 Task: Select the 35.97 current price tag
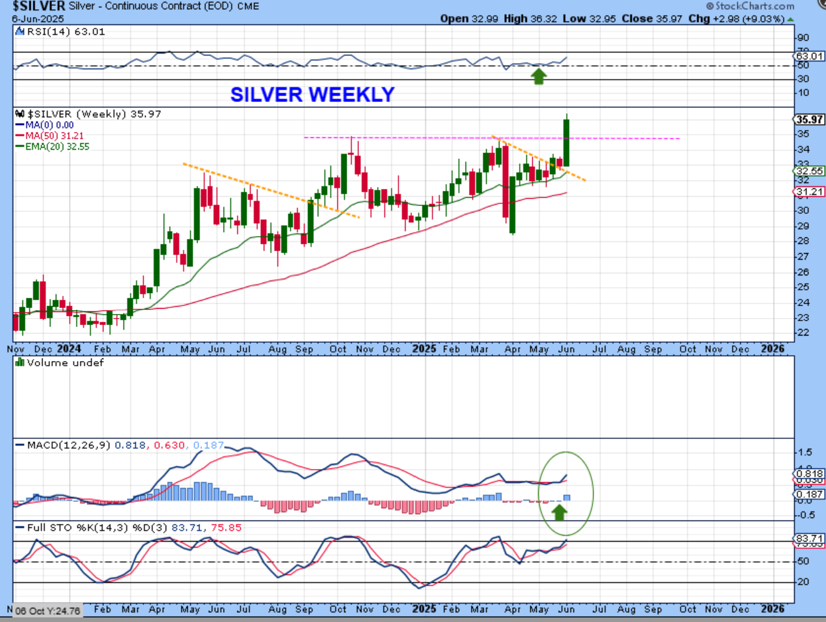tap(809, 119)
